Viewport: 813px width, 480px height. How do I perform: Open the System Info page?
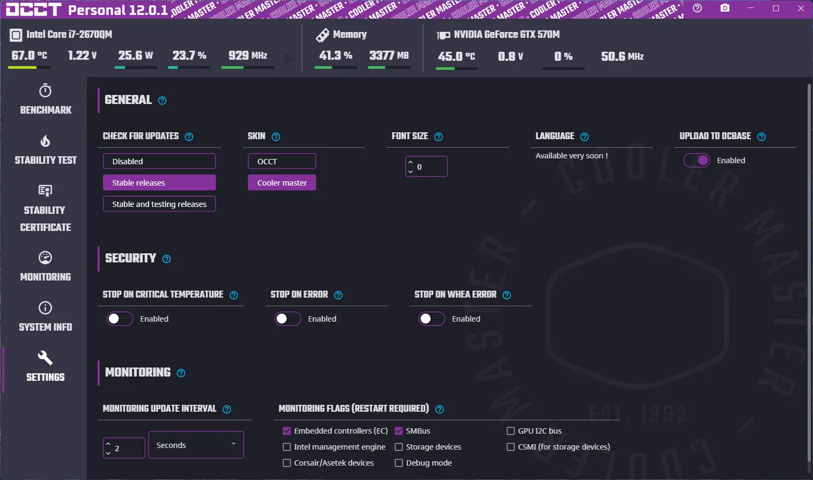click(45, 316)
